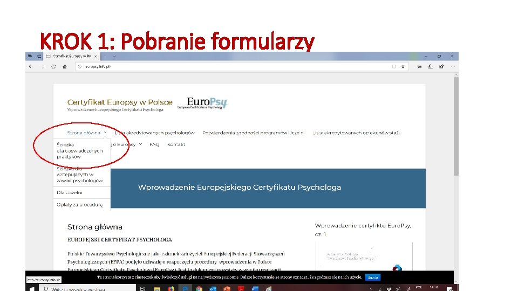
Task: Click the browser forward arrow
Action: [43, 66]
